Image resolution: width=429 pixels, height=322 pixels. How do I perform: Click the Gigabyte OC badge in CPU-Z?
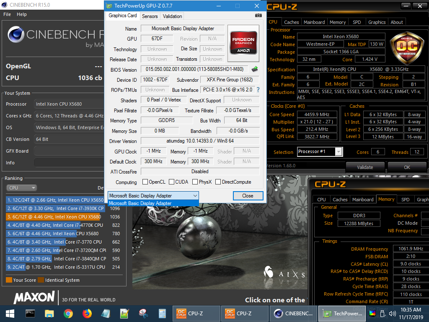pyautogui.click(x=407, y=49)
